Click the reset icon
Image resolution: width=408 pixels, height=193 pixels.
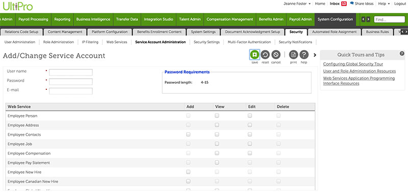pyautogui.click(x=265, y=55)
